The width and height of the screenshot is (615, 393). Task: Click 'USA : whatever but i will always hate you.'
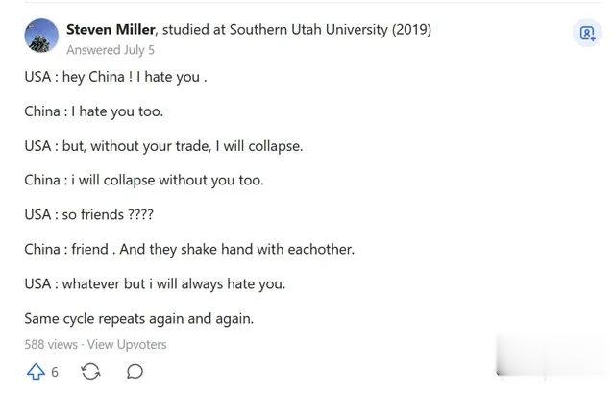155,283
